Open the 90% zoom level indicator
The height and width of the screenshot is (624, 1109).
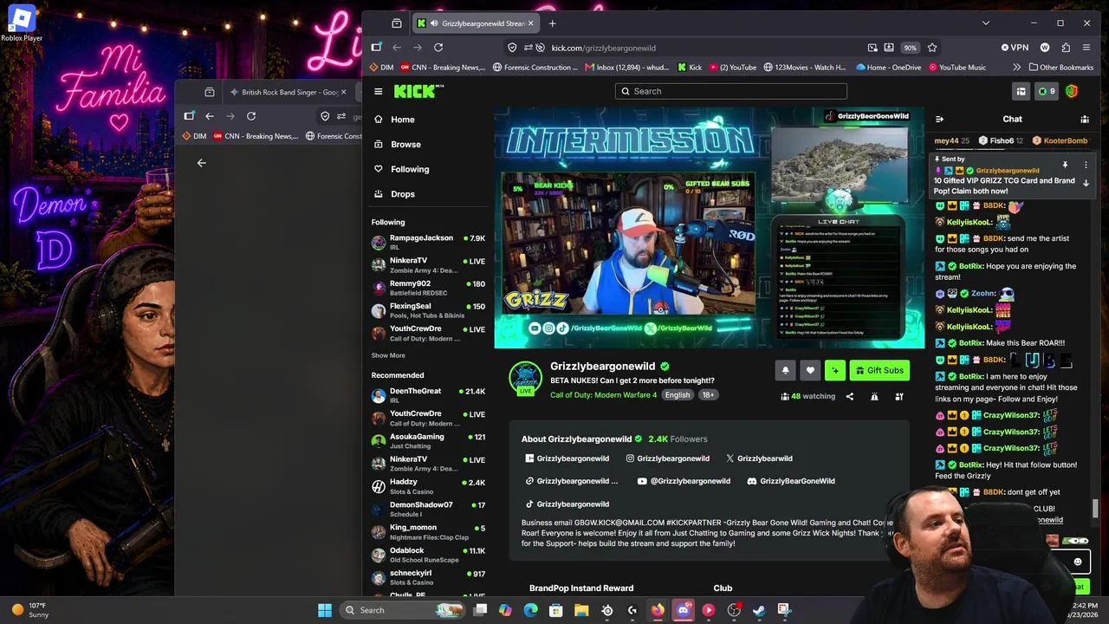tap(910, 48)
